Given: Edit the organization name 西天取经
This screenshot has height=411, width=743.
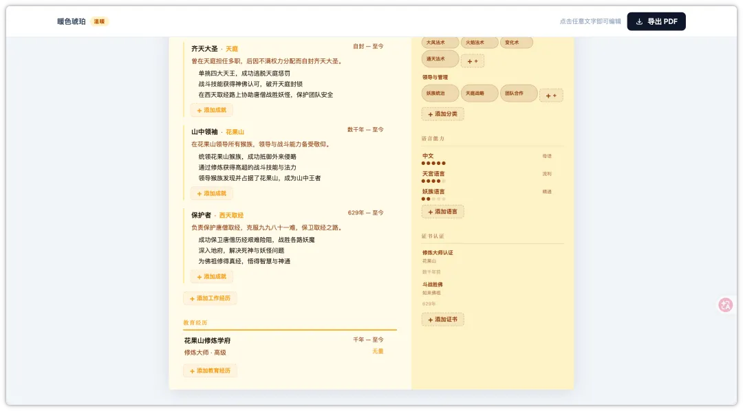Looking at the screenshot, I should click(x=231, y=215).
